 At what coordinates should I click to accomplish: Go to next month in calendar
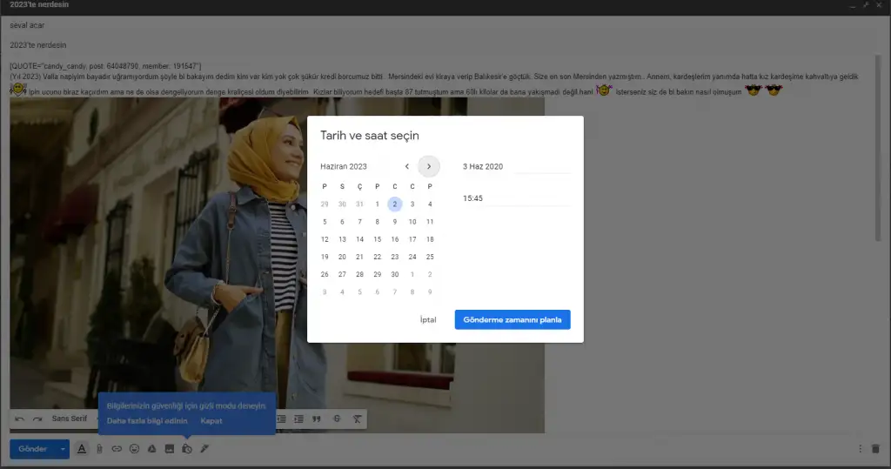point(428,166)
